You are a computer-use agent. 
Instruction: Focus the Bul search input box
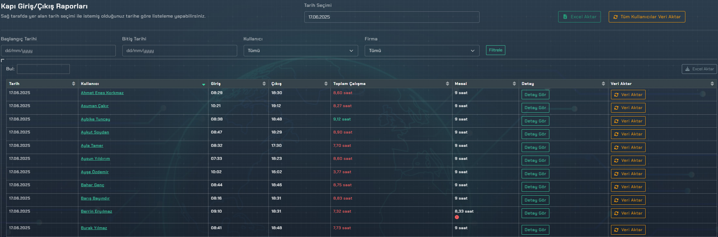[x=43, y=69]
